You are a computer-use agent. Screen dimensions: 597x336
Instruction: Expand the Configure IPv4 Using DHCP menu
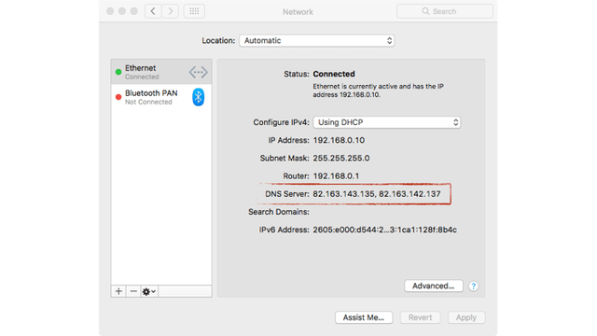click(x=387, y=122)
